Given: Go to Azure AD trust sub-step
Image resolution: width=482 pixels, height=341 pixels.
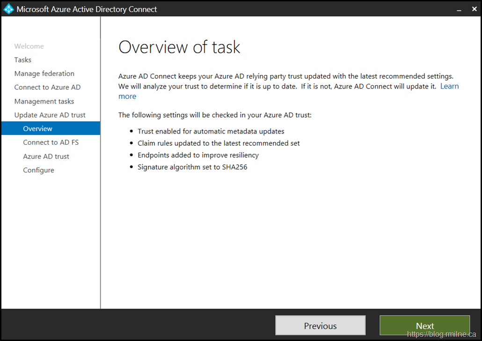Looking at the screenshot, I should coord(46,156).
